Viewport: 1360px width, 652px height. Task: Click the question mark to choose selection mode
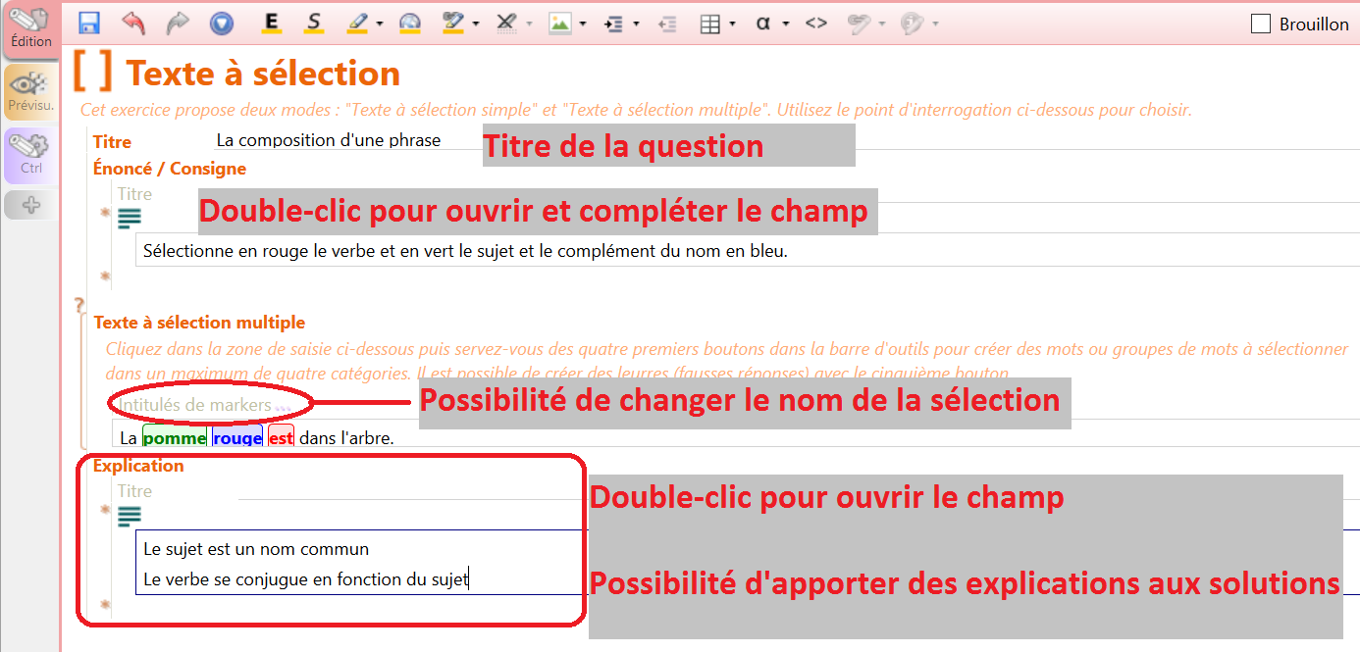pyautogui.click(x=80, y=306)
